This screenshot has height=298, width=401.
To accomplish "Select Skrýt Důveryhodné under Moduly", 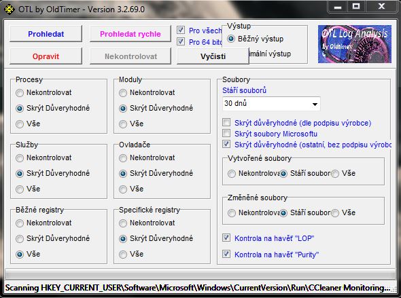I will 123,109.
